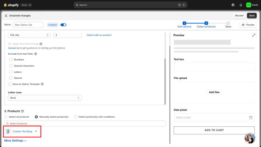The width and height of the screenshot is (261, 147).
Task: Click help icon beside Save as Option Template
Action: [x=42, y=84]
